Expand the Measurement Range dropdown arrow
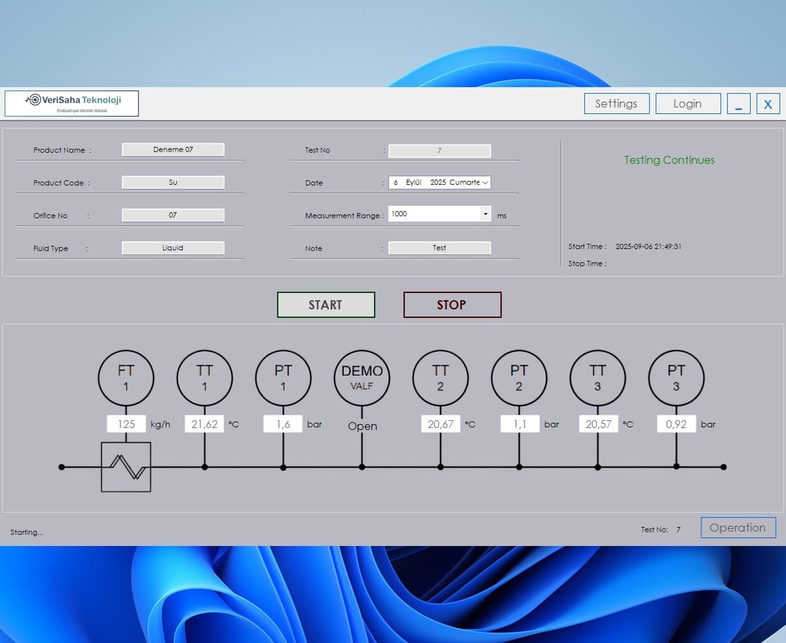 coord(485,214)
